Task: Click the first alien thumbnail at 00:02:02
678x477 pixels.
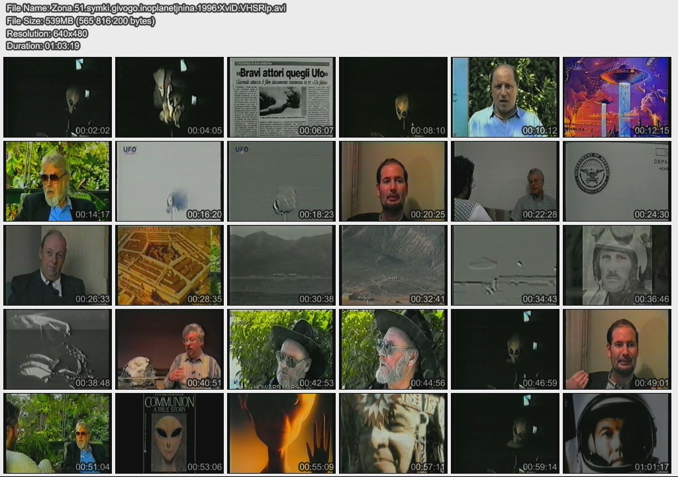Action: (58, 97)
